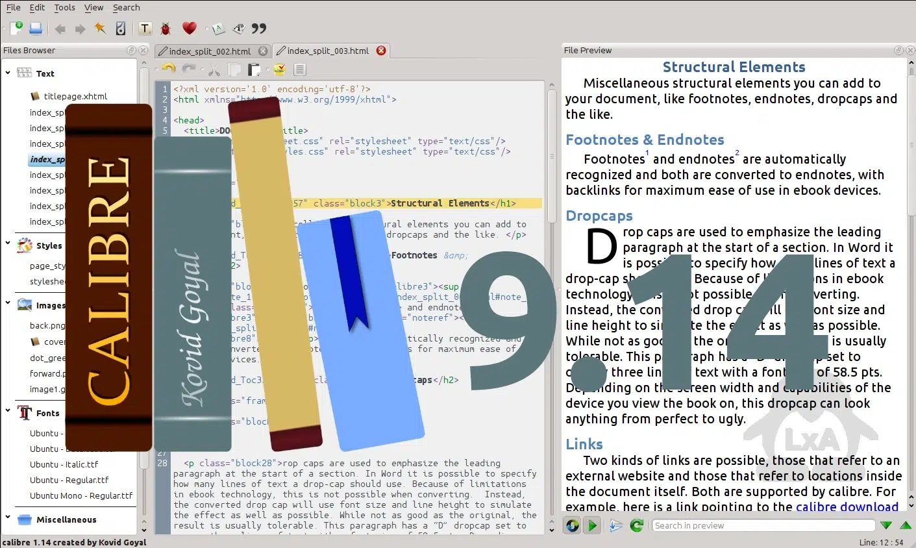The height and width of the screenshot is (548, 916).
Task: Switch to the index_split_002.html tab
Action: [x=210, y=51]
